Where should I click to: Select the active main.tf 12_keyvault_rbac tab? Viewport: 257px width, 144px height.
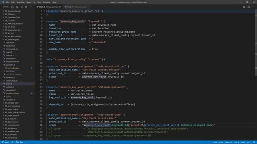49,7
